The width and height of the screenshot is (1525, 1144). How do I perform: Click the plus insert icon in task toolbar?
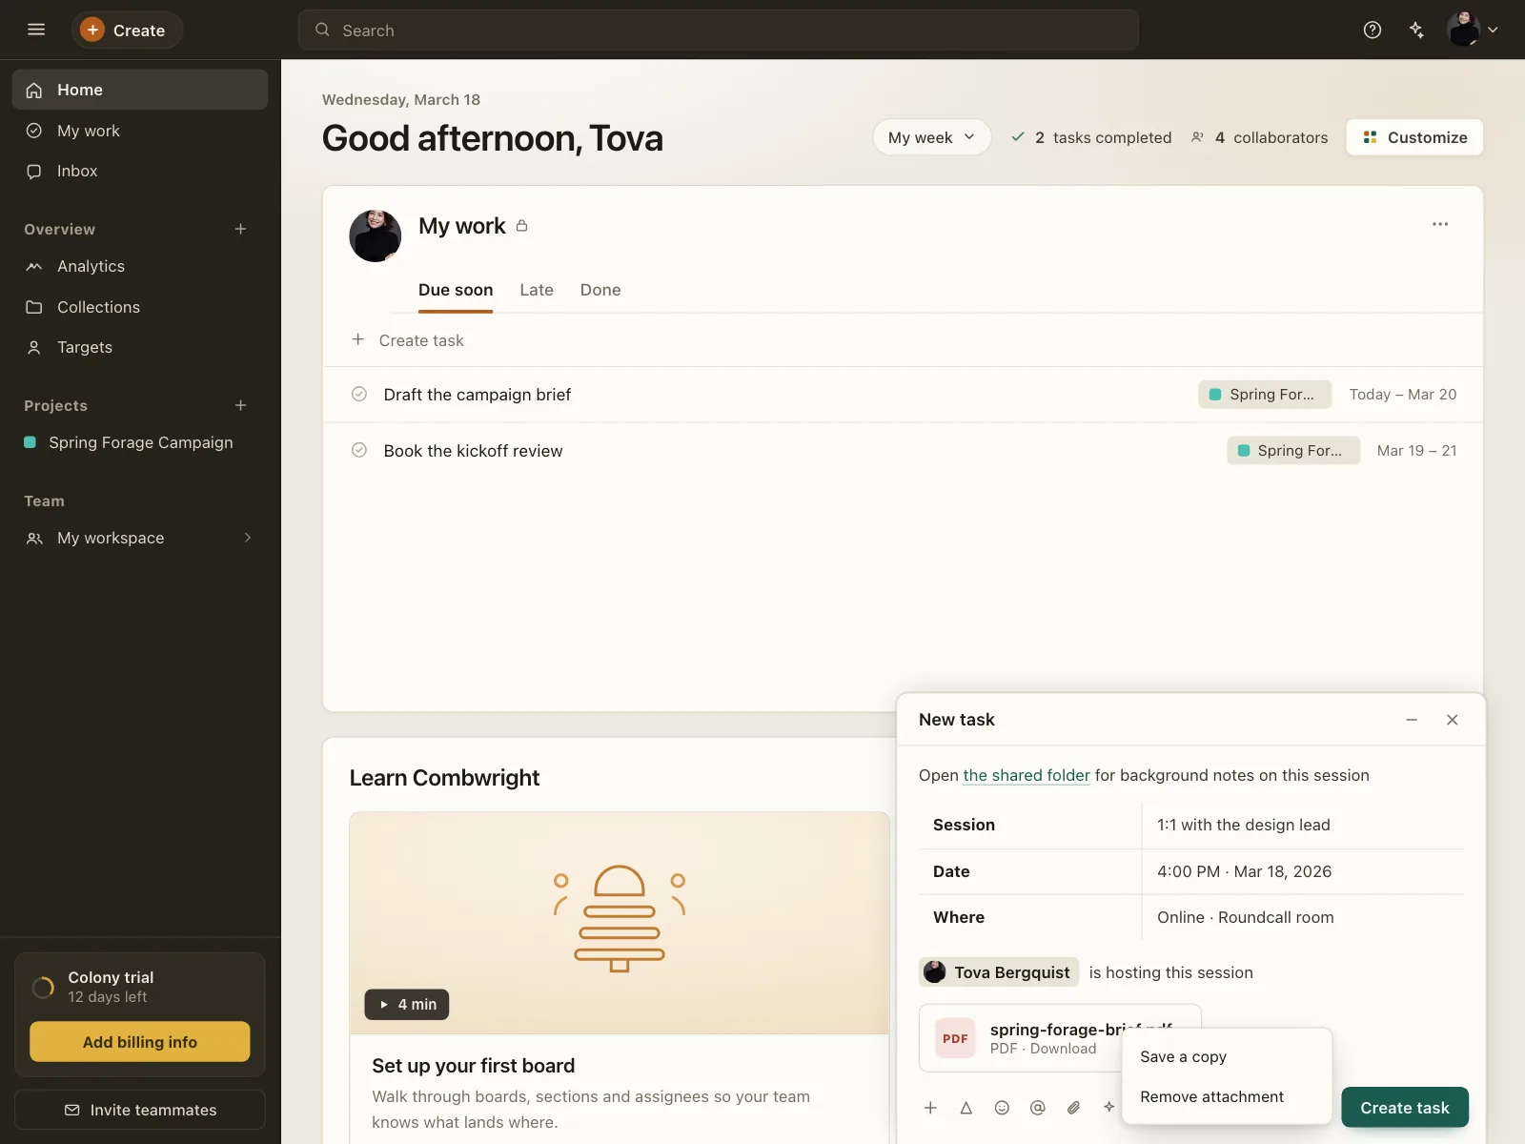[930, 1107]
